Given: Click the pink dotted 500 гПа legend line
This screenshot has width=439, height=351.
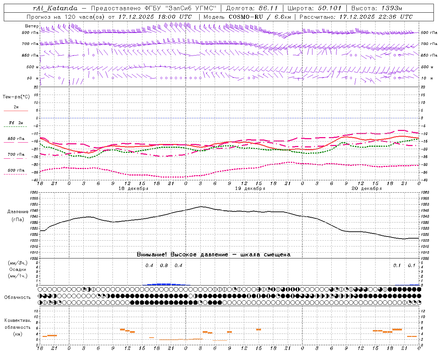Looking at the screenshot, I should [x=16, y=174].
